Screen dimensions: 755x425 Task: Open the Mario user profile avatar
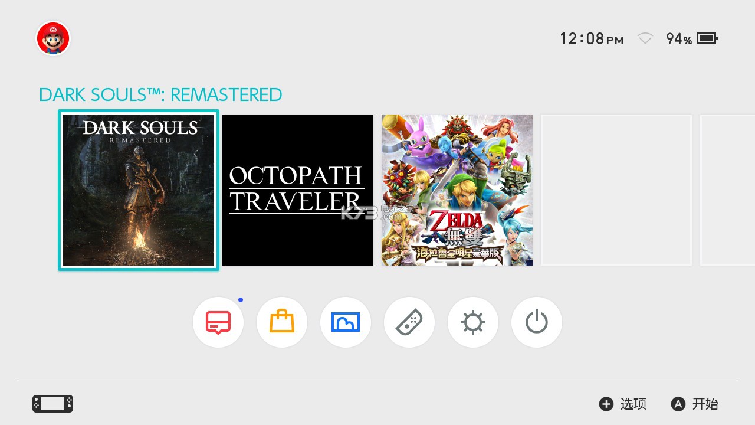pyautogui.click(x=53, y=38)
